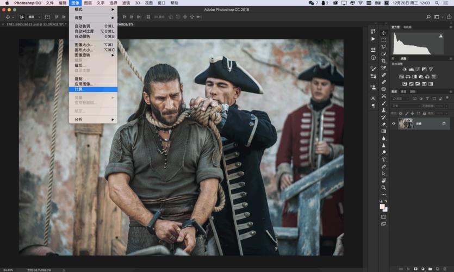The height and width of the screenshot is (272, 454).
Task: Add a Levels adjustment
Action: (411, 69)
